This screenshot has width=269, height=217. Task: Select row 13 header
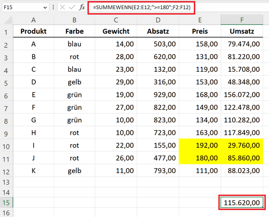click(x=6, y=182)
